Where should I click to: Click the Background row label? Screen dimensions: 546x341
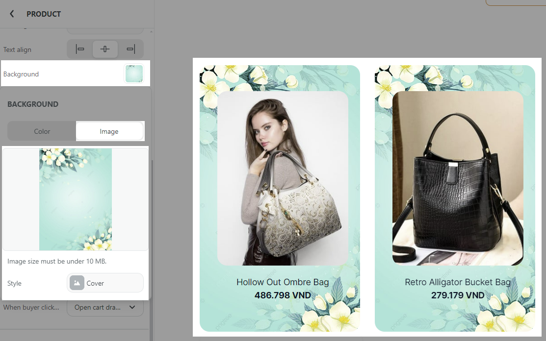click(21, 74)
